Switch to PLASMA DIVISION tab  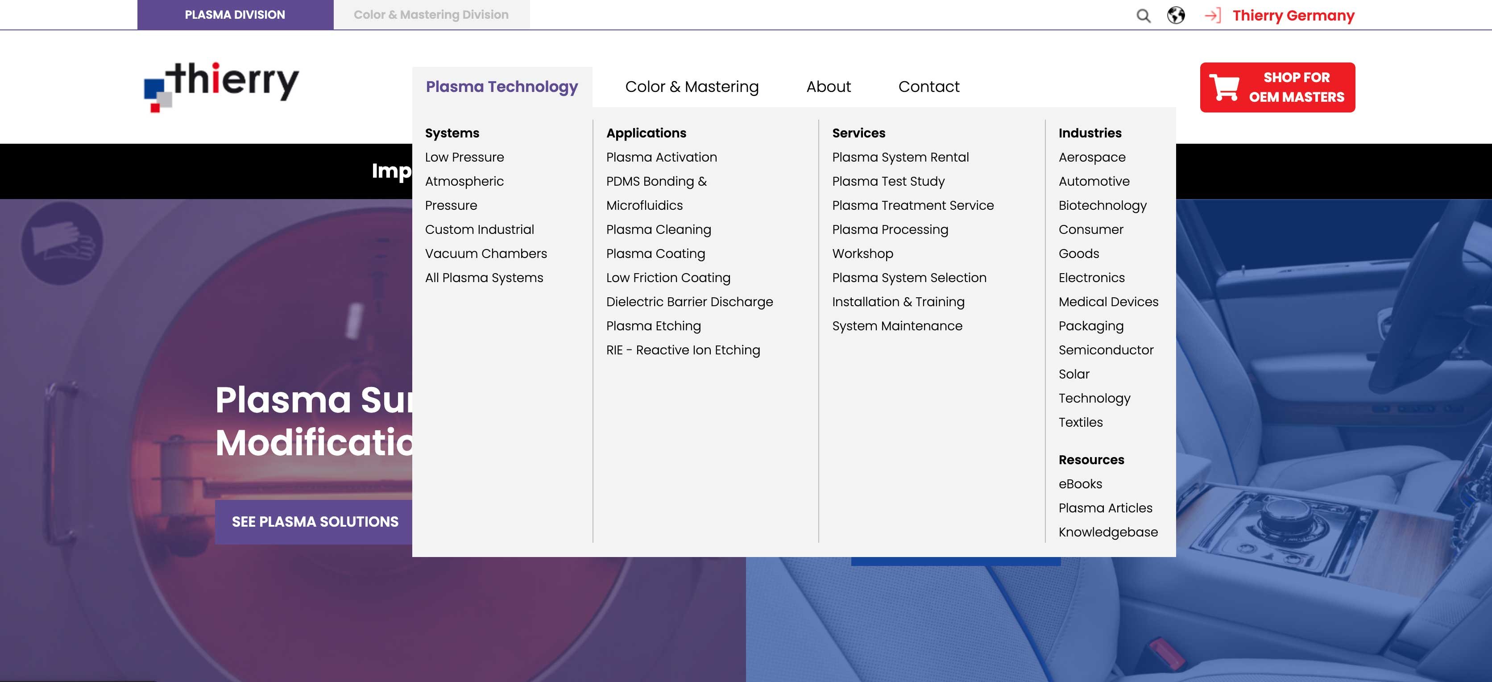tap(235, 14)
